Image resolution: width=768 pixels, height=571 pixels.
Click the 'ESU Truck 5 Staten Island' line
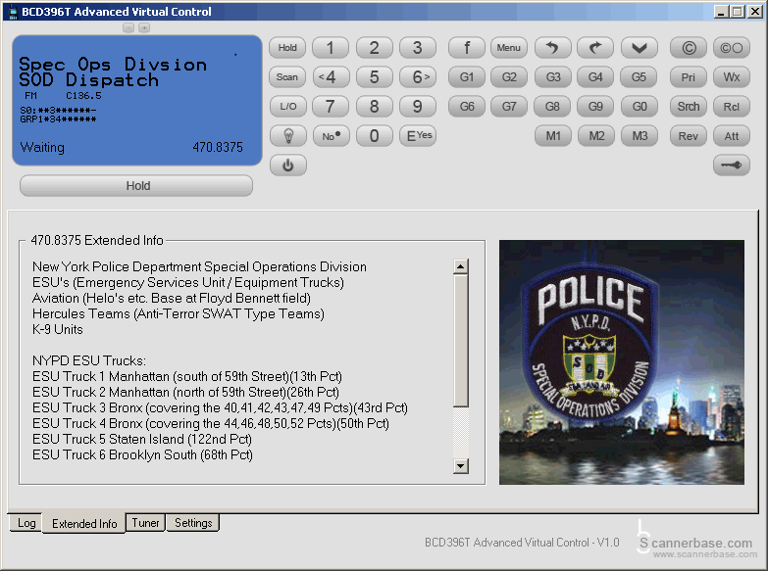pyautogui.click(x=142, y=439)
